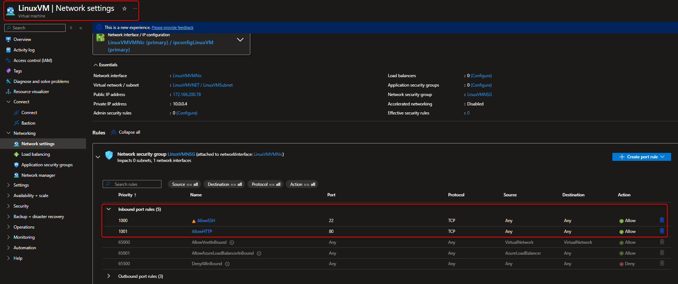
Task: Click the Tags icon in sidebar
Action: [x=8, y=71]
